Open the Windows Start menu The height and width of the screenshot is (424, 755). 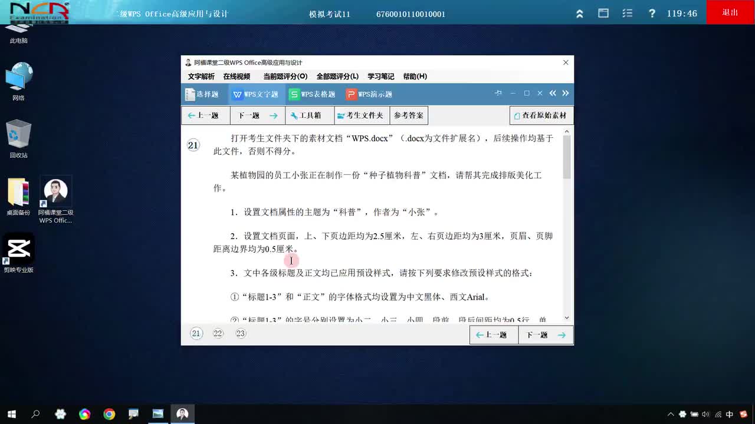point(11,414)
